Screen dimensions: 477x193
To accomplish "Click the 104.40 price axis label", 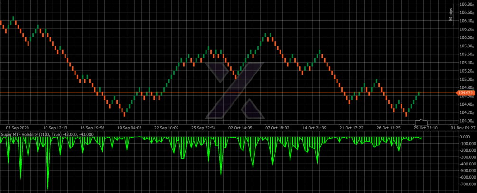I will [x=467, y=104].
